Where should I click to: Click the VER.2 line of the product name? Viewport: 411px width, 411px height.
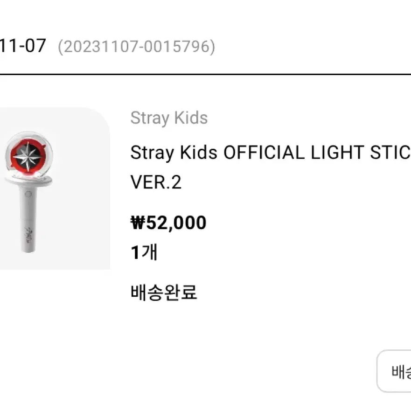click(156, 182)
